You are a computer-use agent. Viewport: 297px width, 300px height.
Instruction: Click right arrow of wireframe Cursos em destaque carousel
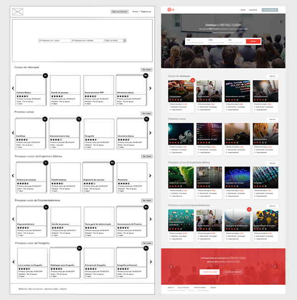point(150,88)
